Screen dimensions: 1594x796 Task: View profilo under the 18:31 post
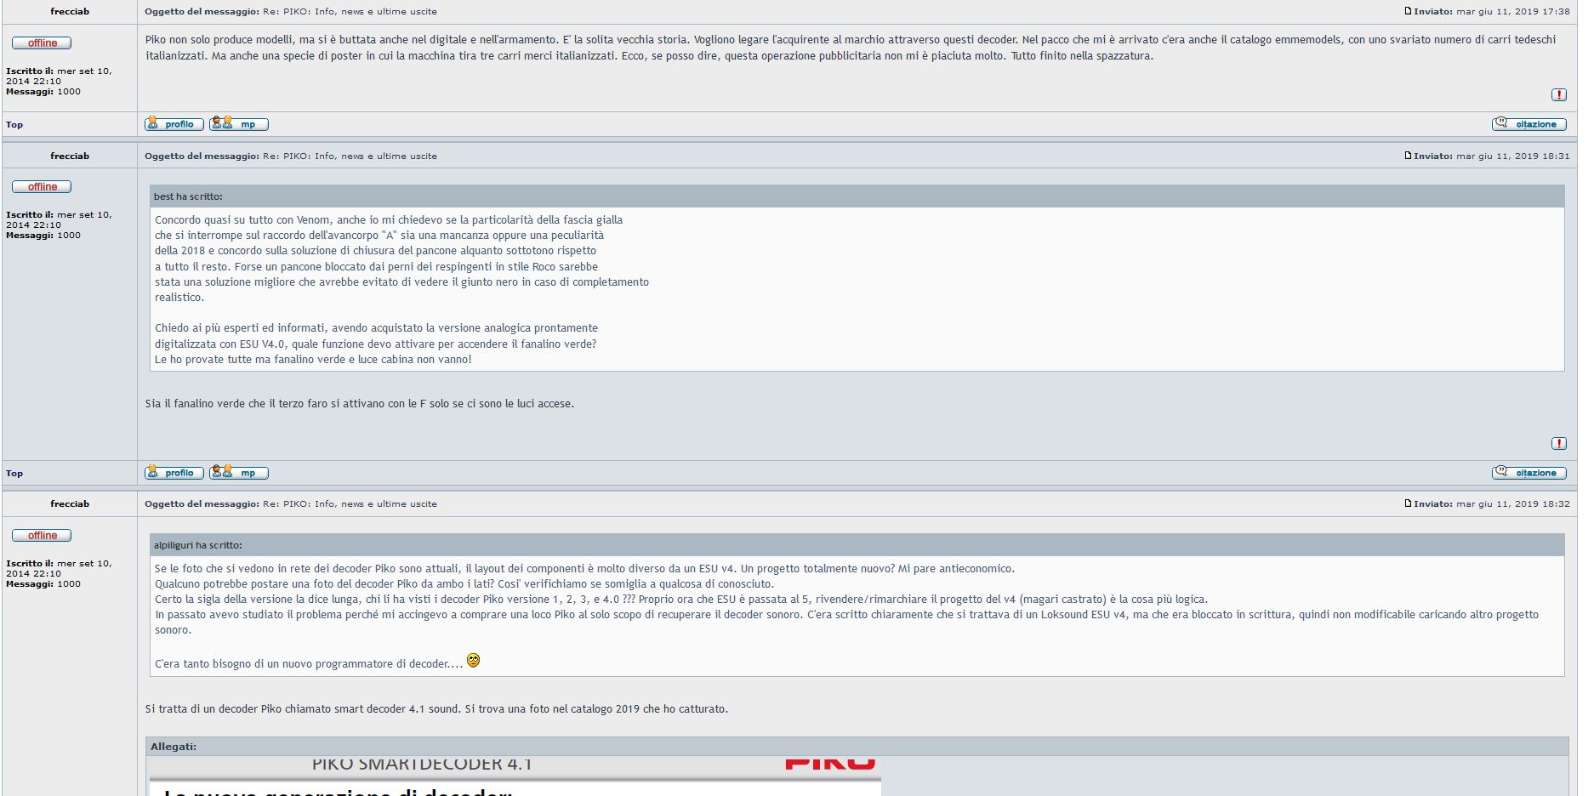tap(174, 472)
